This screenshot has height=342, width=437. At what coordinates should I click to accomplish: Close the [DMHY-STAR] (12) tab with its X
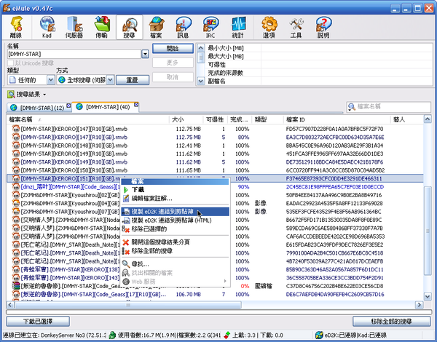tap(68, 106)
